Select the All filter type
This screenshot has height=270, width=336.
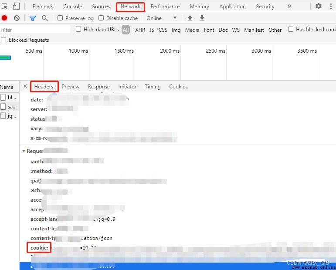click(126, 30)
